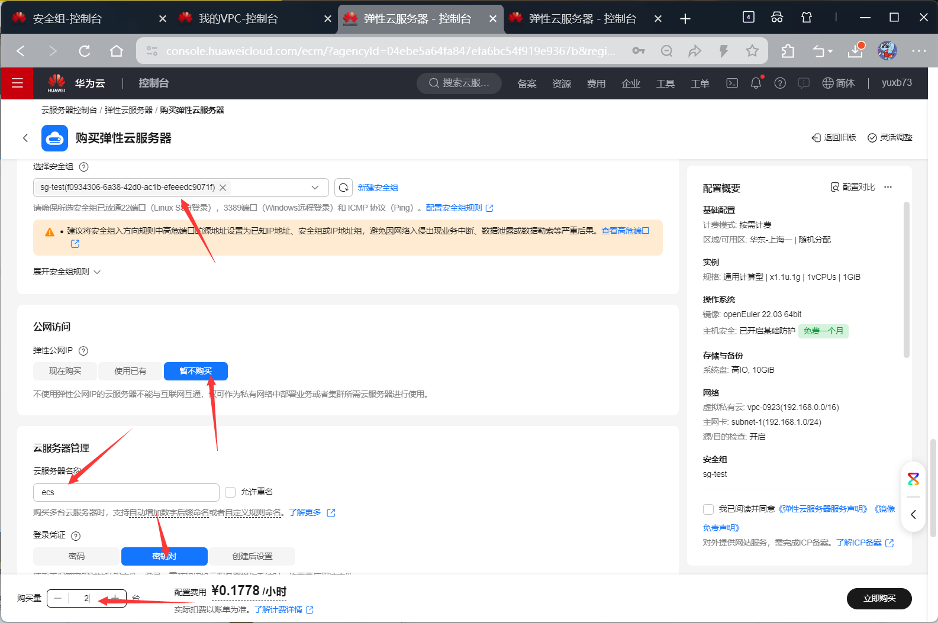Open the notification bell
This screenshot has height=623, width=938.
point(756,83)
